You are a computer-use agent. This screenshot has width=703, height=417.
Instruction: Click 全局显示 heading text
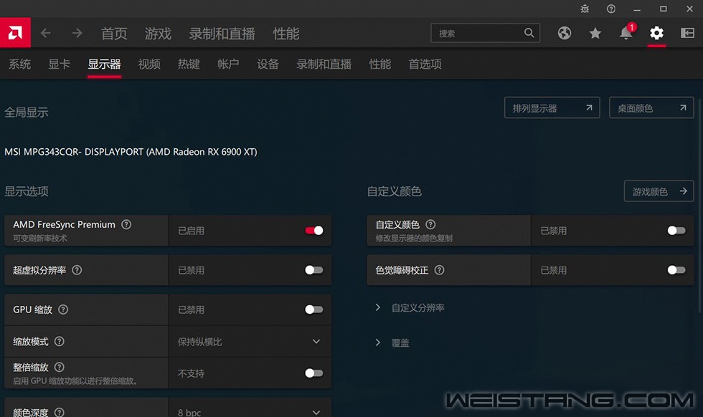[27, 112]
